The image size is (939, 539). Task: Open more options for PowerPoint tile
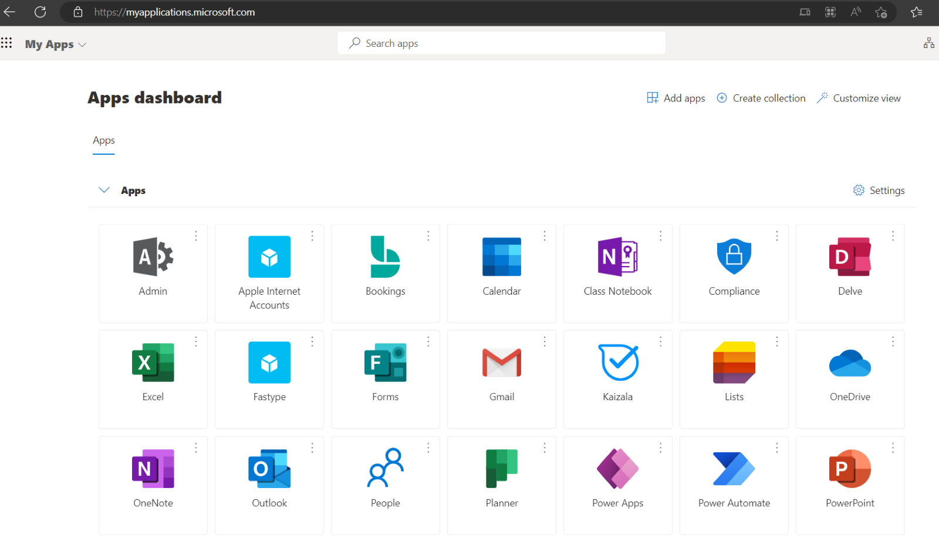tap(893, 448)
